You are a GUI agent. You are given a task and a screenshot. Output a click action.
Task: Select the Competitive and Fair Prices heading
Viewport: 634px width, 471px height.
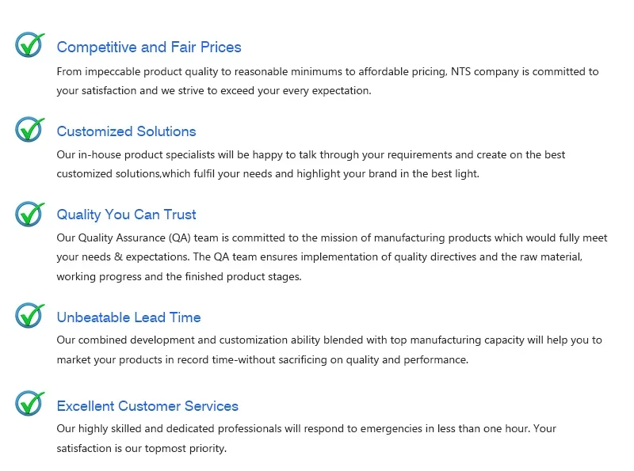point(149,47)
